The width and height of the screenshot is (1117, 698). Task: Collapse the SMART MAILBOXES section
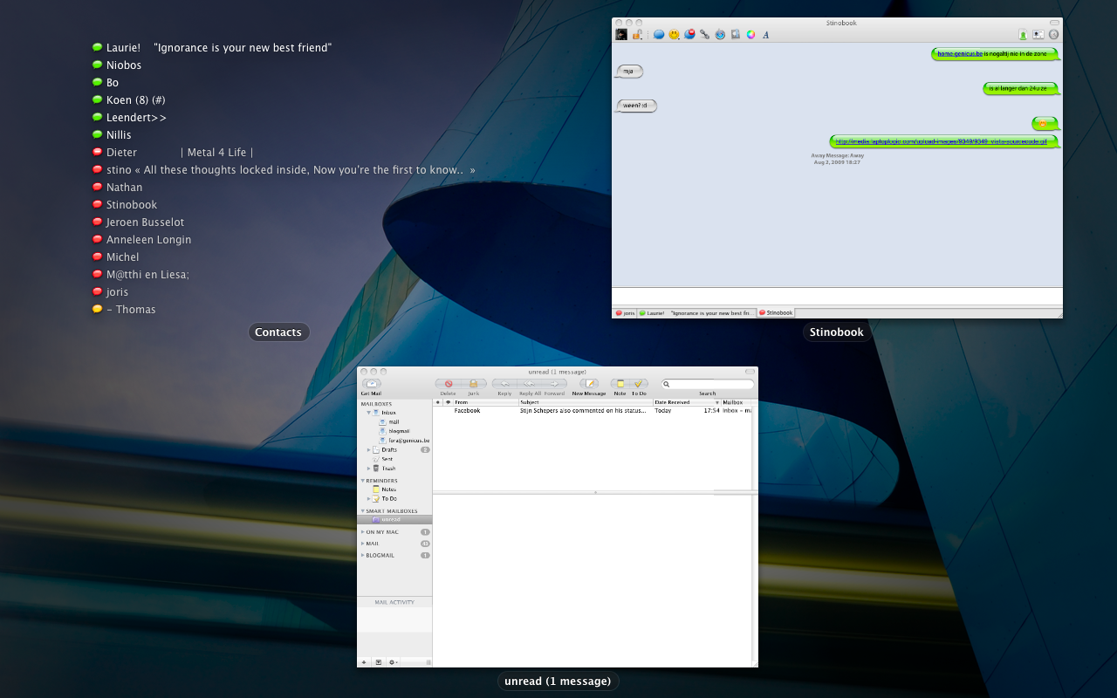362,511
